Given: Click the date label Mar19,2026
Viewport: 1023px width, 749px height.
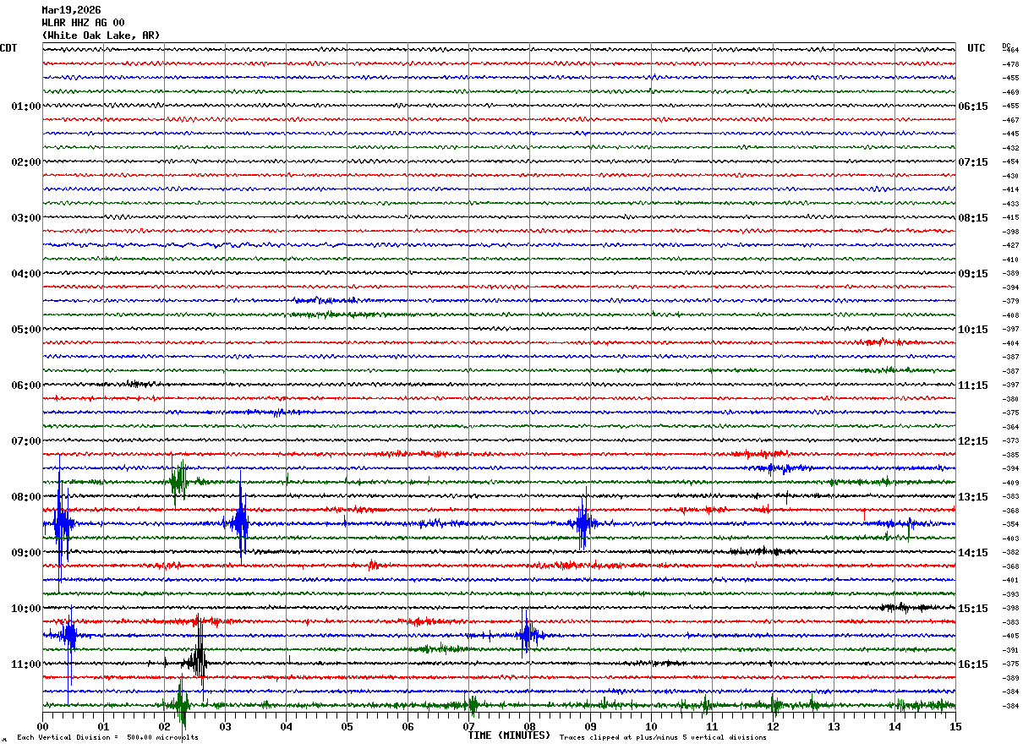Looking at the screenshot, I should point(71,10).
